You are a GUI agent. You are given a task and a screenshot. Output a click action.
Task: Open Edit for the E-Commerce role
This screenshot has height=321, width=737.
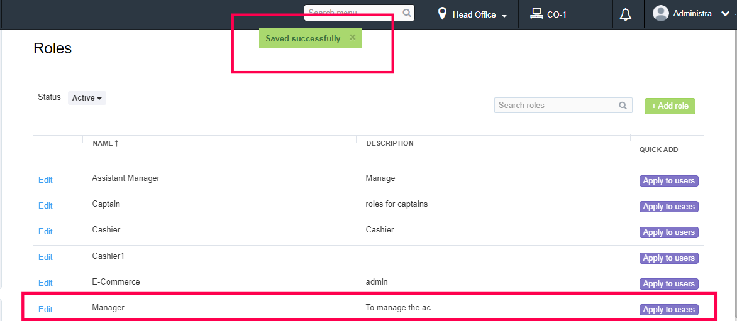[45, 283]
